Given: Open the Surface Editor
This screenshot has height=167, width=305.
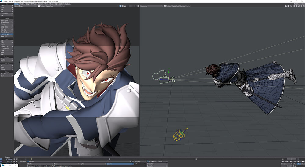Looking at the screenshot, I should click(7, 22).
